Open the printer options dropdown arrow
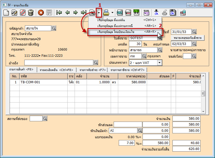This screenshot has height=158, width=215. click(x=113, y=12)
